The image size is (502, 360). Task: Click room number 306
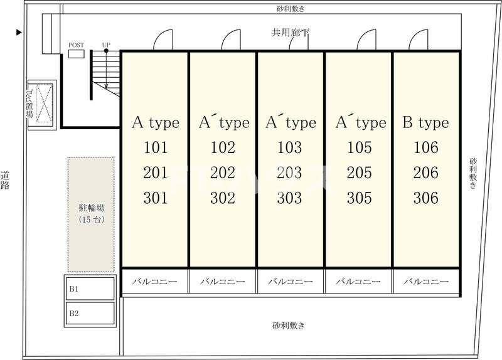426,198
